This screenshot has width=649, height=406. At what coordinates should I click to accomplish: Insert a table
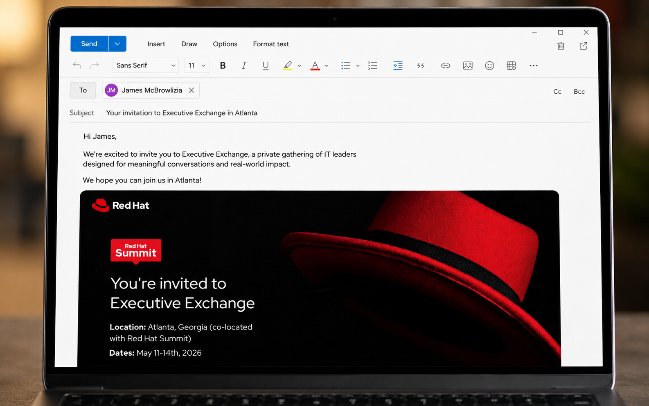pyautogui.click(x=511, y=65)
